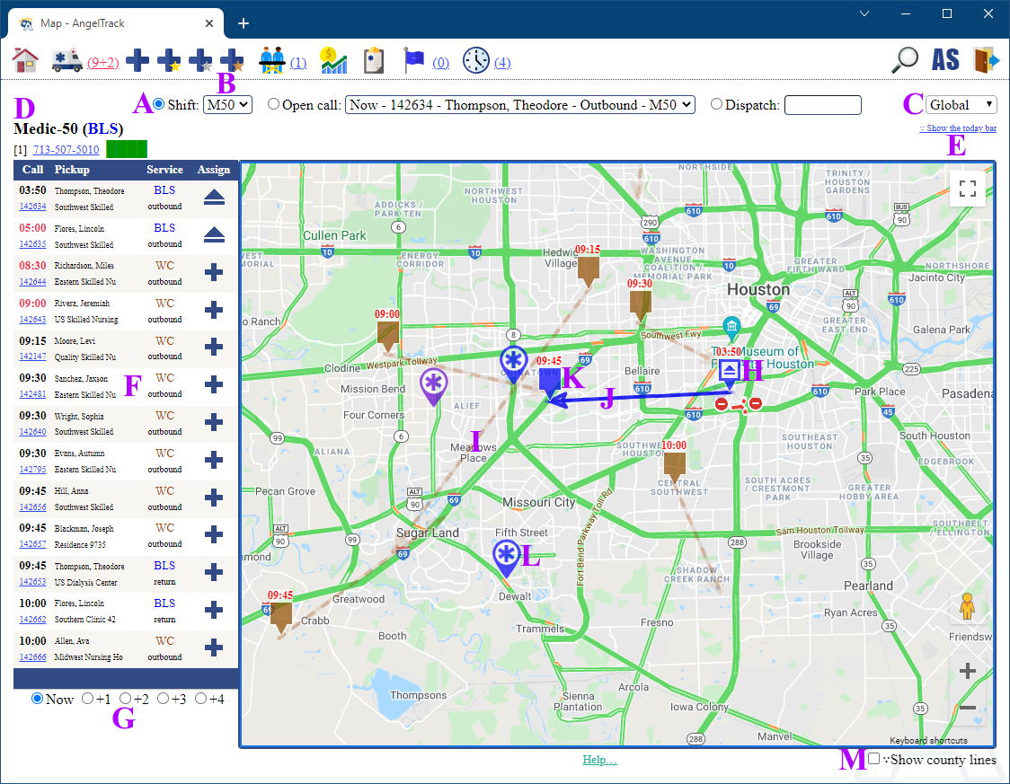Assign call 09:45 Hill, Anna
Viewport: 1010px width, 784px height.
point(214,498)
